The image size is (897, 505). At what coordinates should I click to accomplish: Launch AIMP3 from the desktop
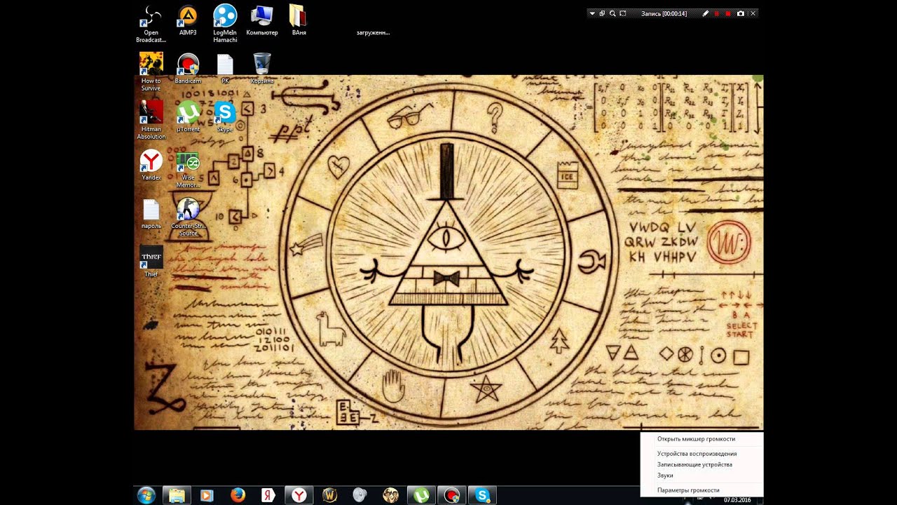[188, 20]
